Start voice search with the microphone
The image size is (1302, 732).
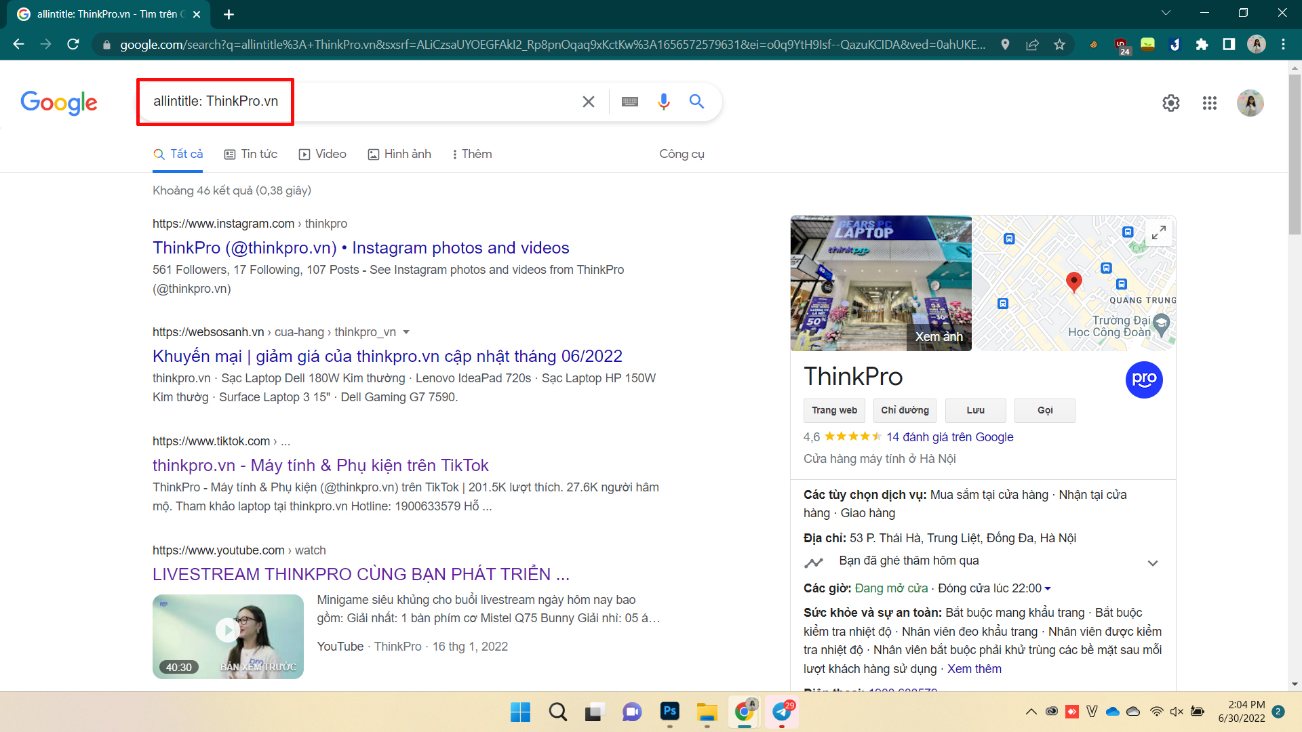click(664, 102)
